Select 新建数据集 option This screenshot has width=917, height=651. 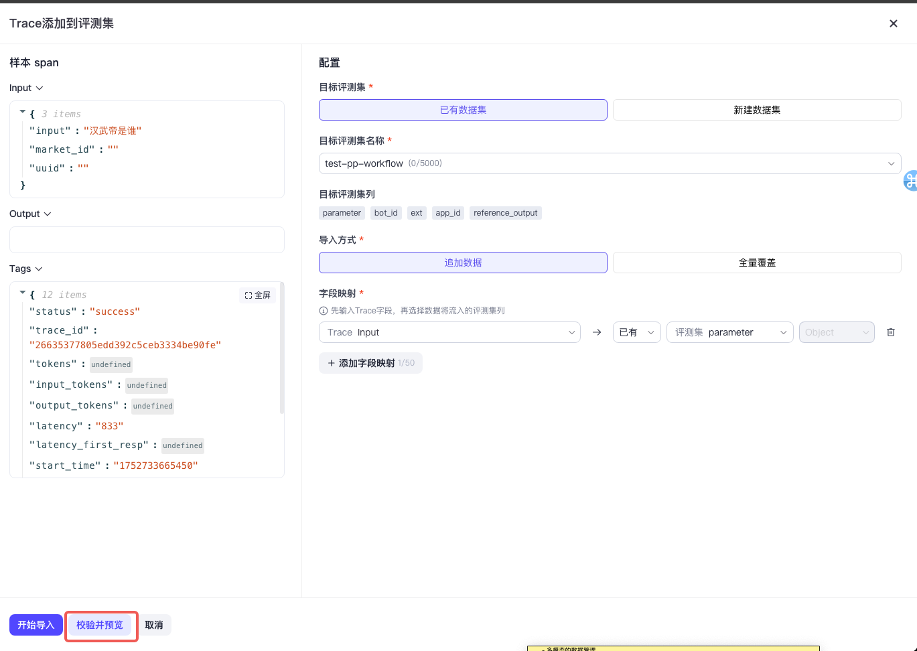tap(757, 110)
